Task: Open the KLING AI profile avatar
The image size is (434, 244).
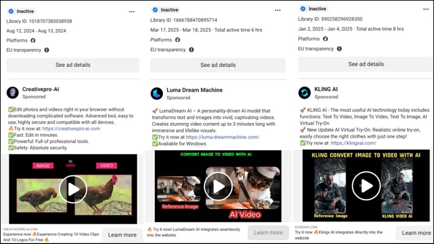Action: [x=304, y=93]
